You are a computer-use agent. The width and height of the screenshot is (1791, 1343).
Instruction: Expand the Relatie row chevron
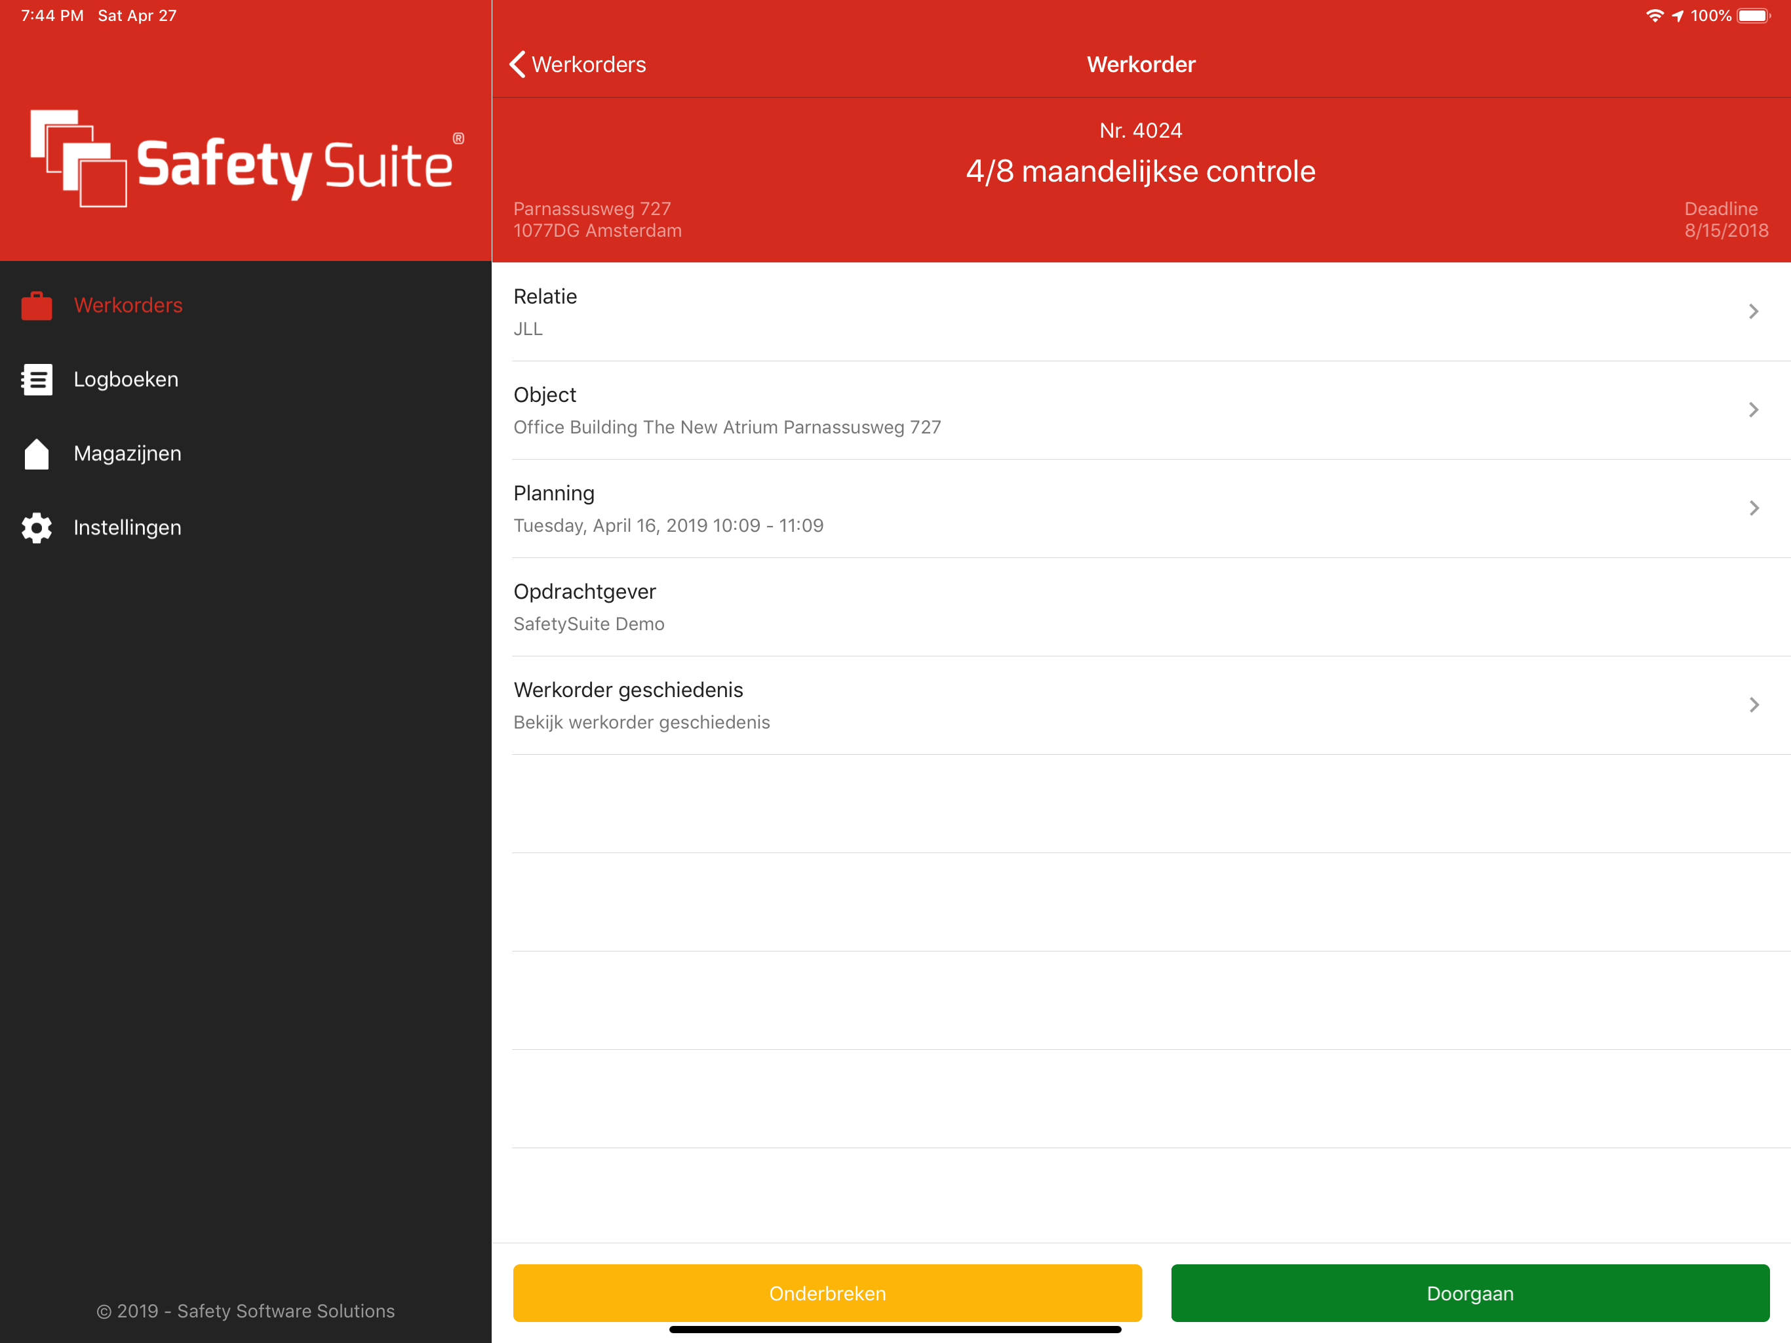1754,312
